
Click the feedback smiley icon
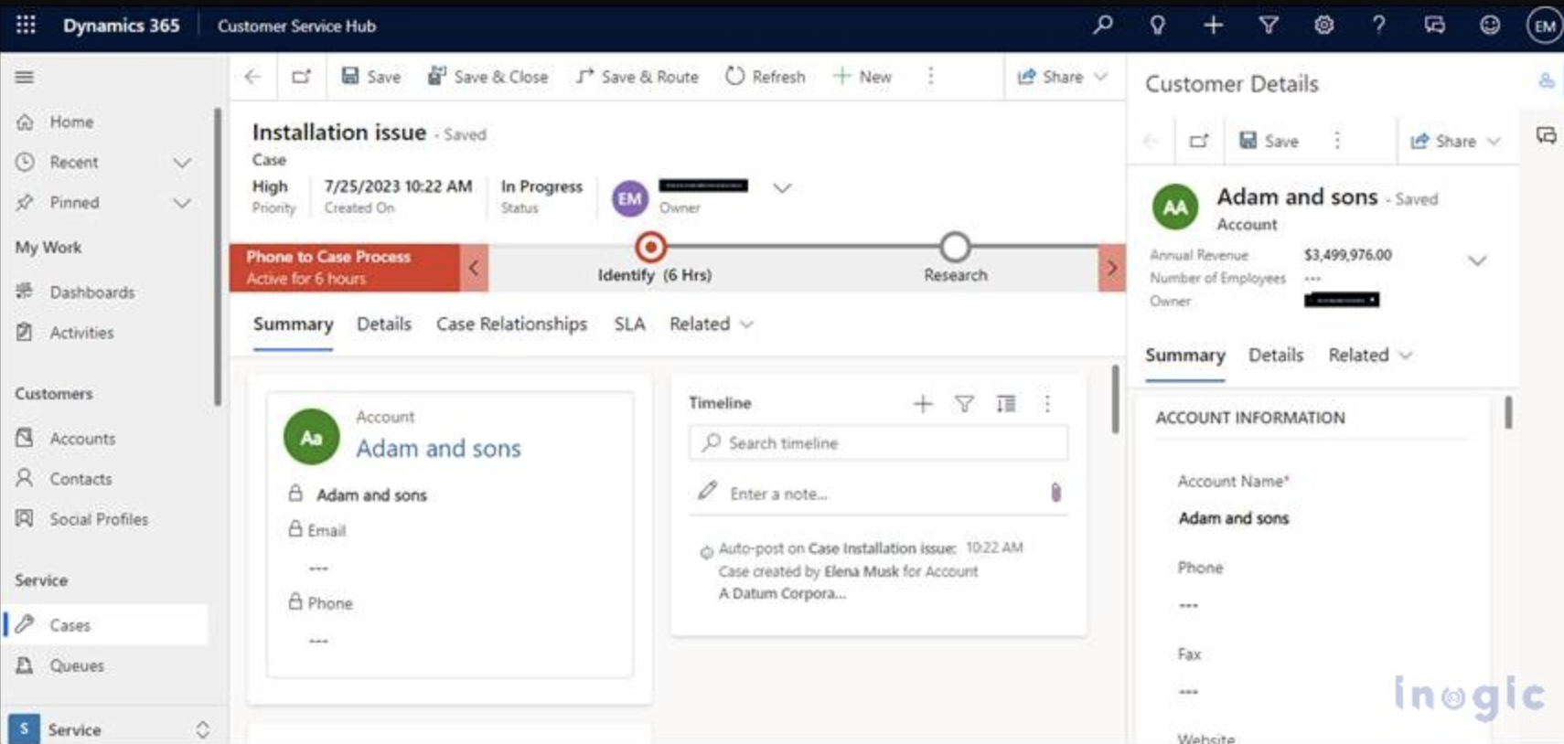coord(1490,26)
